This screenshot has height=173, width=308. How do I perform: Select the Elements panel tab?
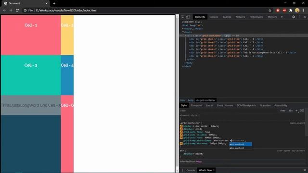tap(200, 17)
